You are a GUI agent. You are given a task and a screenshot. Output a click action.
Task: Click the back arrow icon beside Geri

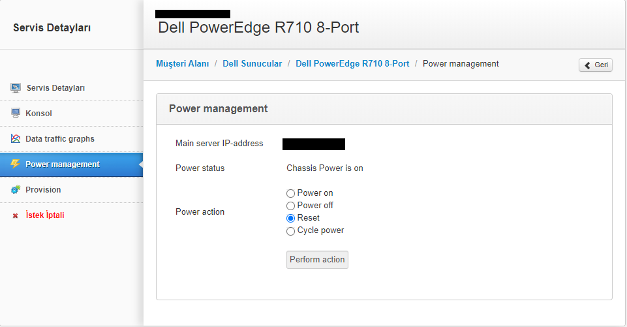587,65
